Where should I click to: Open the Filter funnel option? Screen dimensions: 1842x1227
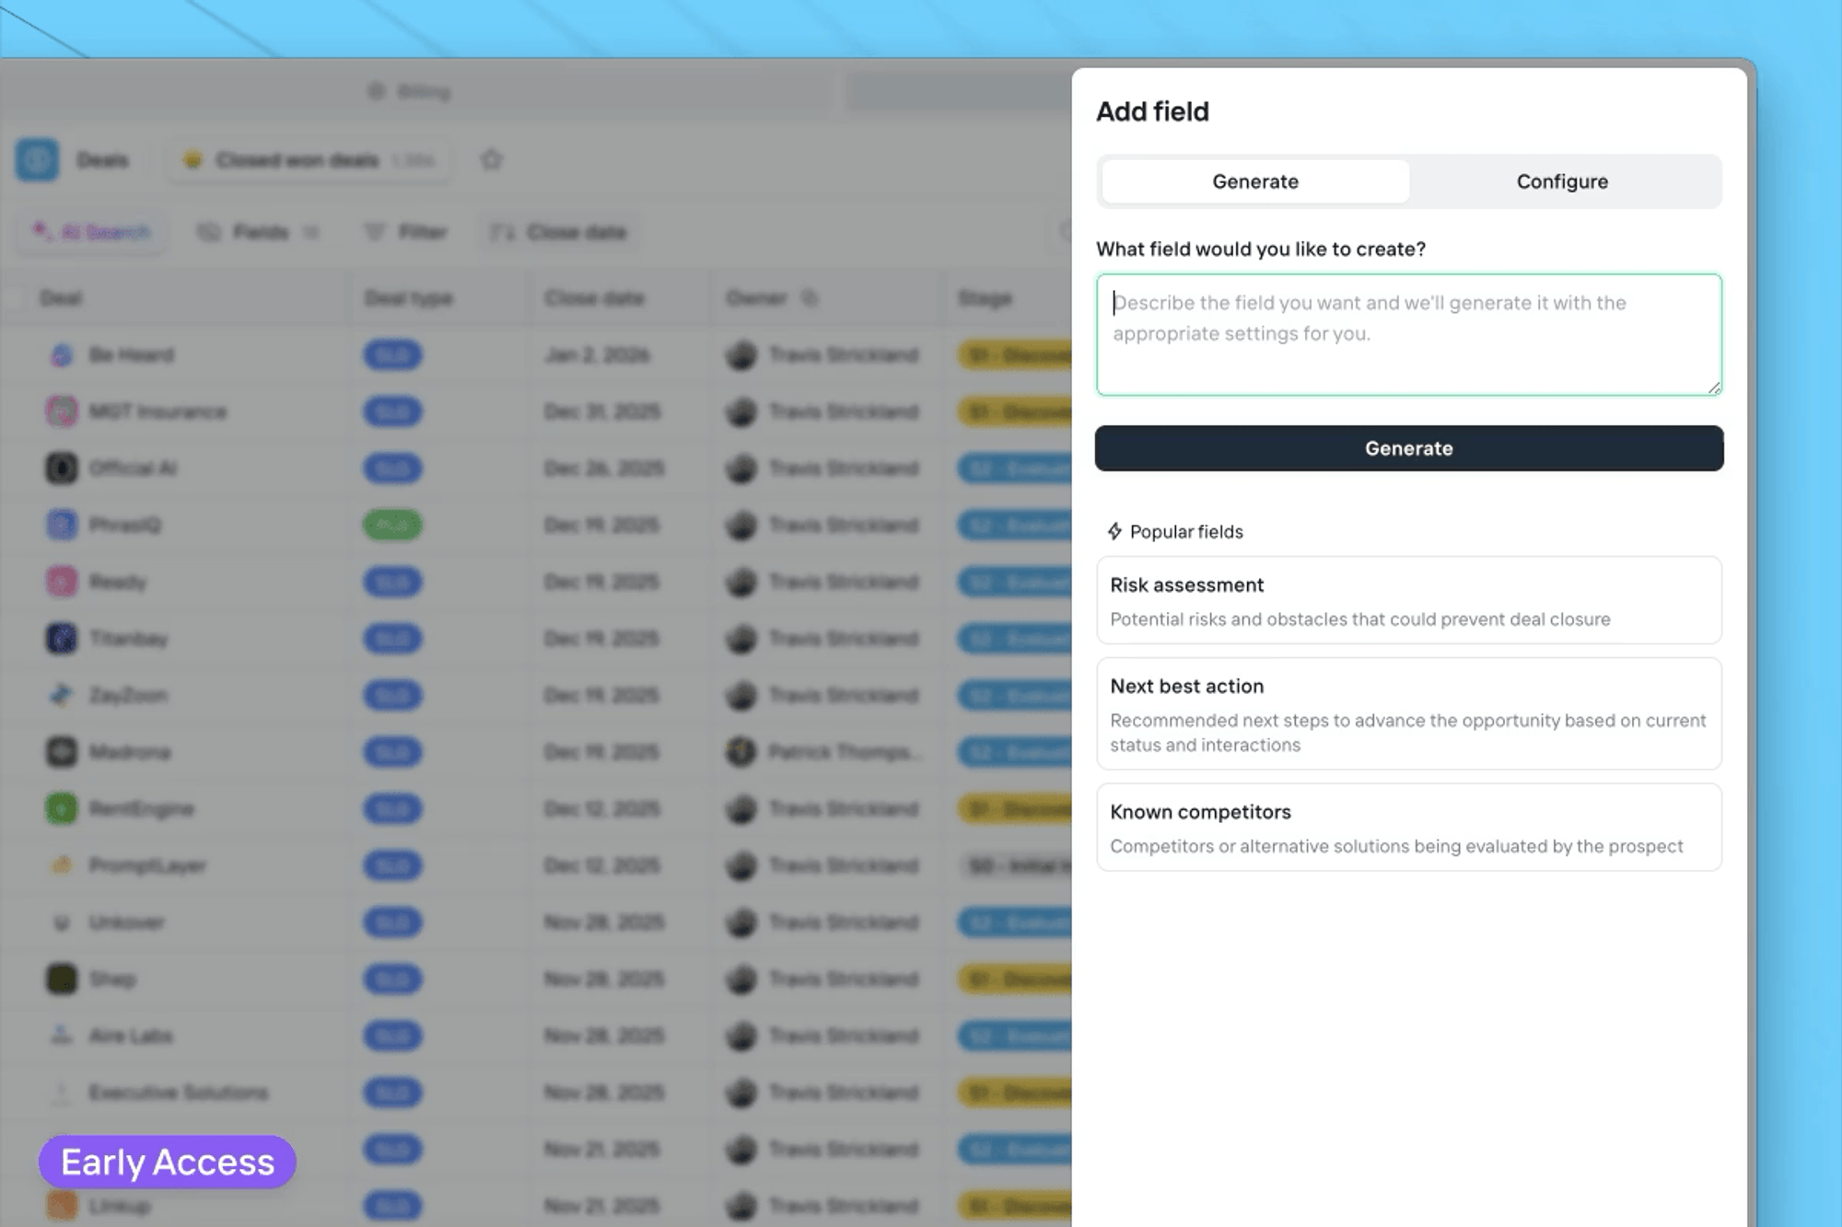(x=405, y=232)
